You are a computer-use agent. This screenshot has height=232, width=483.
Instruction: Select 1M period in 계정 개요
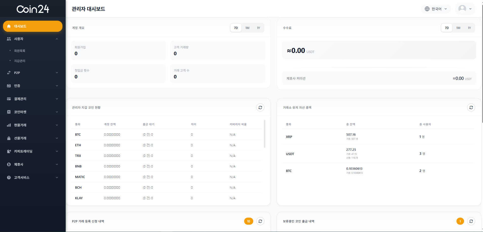(x=247, y=28)
